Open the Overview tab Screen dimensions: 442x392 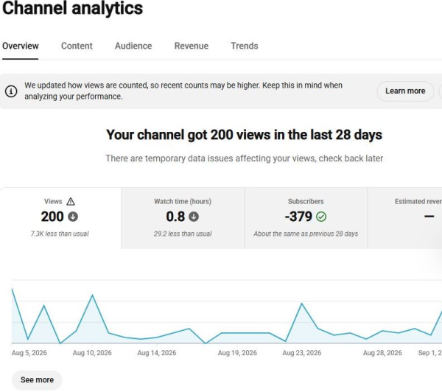click(21, 46)
